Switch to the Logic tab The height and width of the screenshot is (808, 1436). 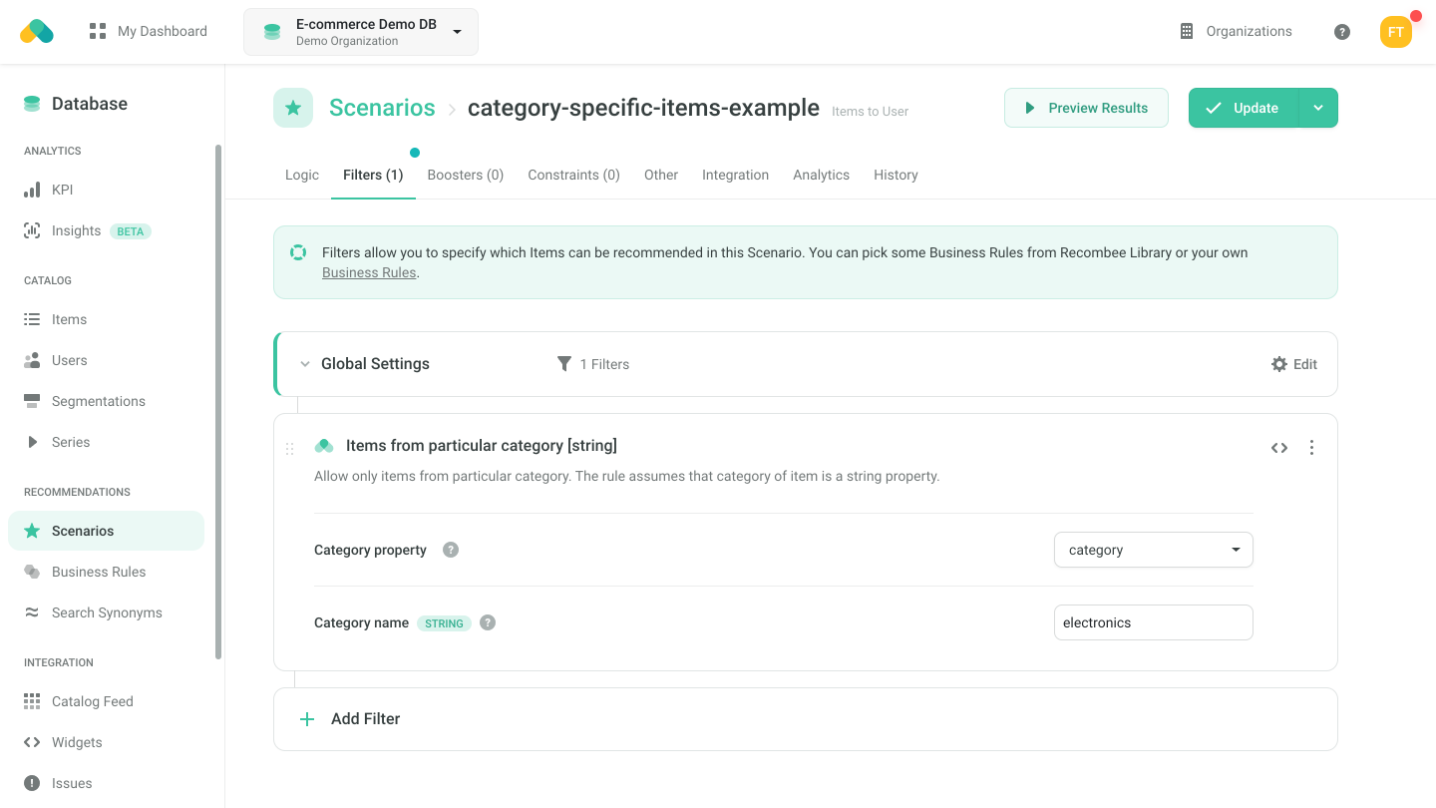(302, 175)
